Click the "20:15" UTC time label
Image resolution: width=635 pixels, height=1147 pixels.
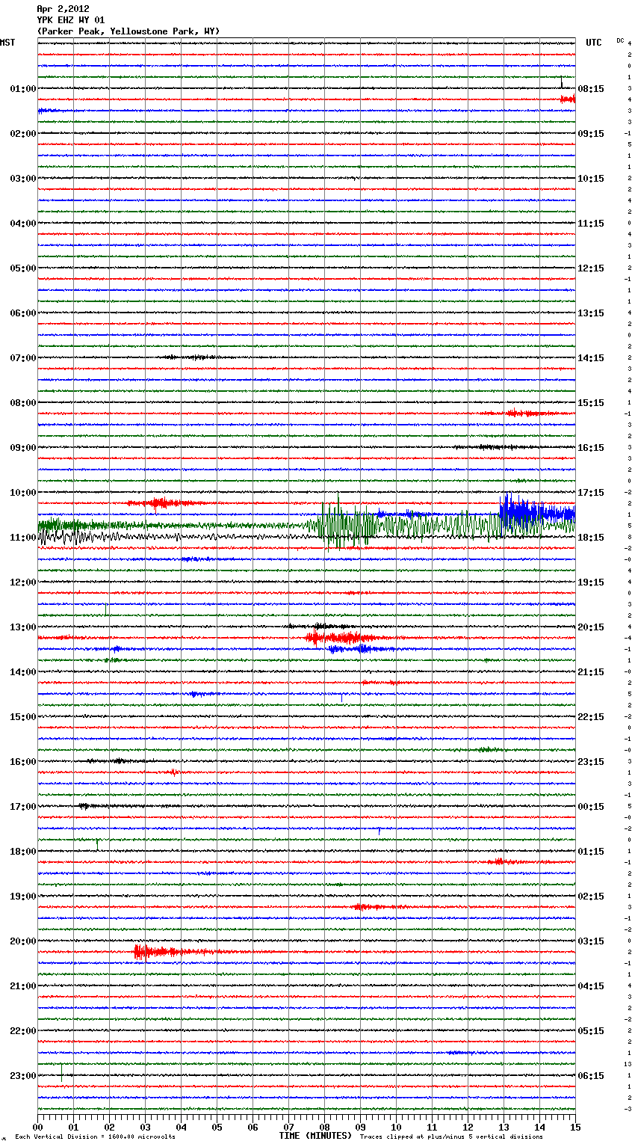click(591, 627)
